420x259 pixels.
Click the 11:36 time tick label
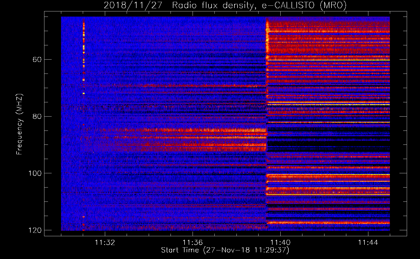point(193,243)
